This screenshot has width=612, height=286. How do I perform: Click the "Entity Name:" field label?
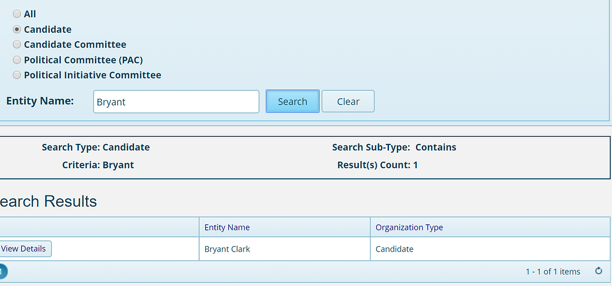tap(40, 101)
